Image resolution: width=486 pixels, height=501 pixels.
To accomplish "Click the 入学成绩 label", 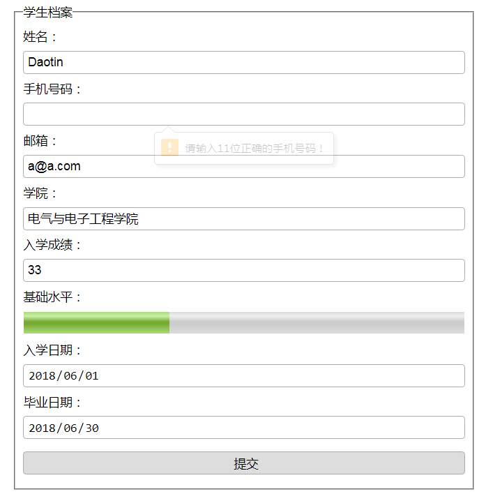I will click(x=52, y=245).
